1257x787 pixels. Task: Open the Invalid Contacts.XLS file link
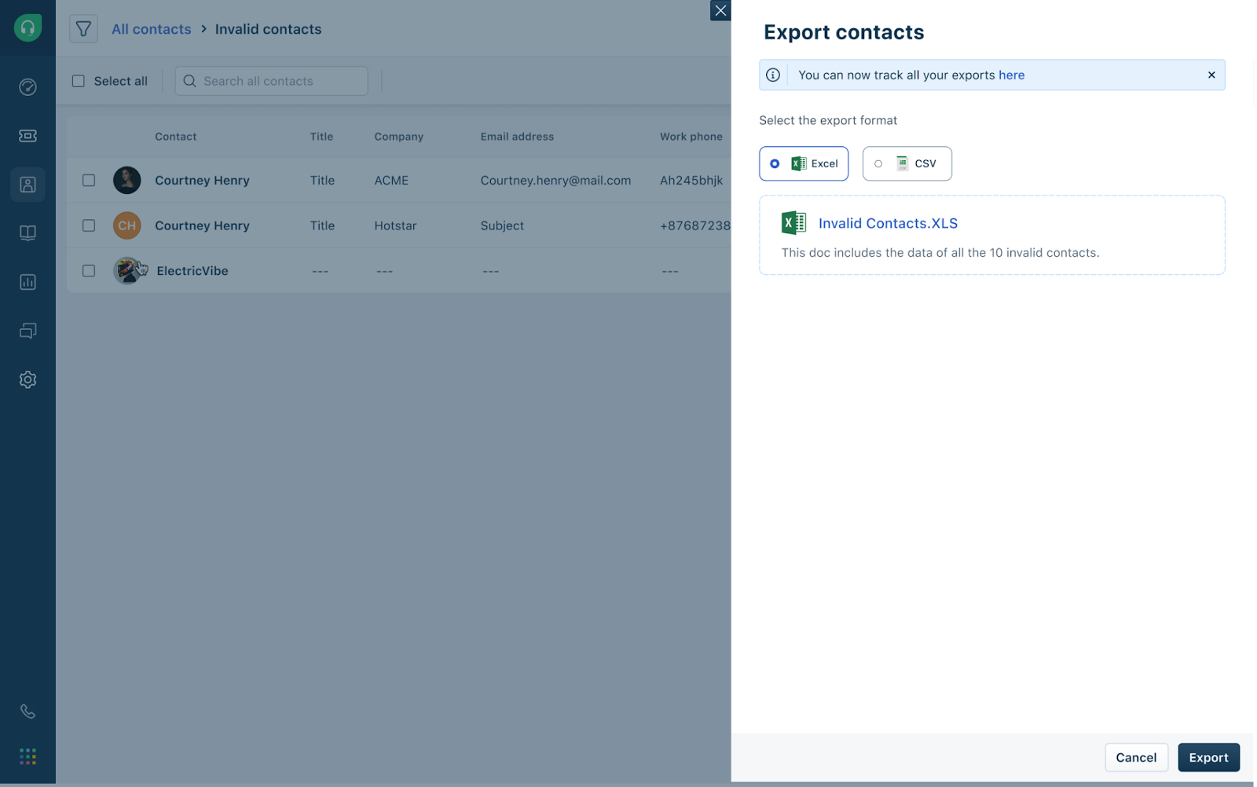click(888, 223)
